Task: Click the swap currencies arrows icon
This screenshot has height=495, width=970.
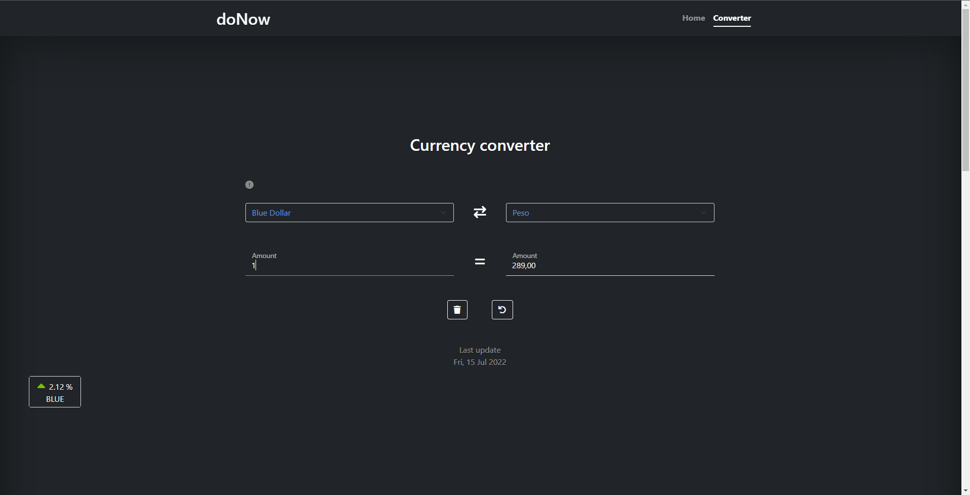Action: click(479, 212)
